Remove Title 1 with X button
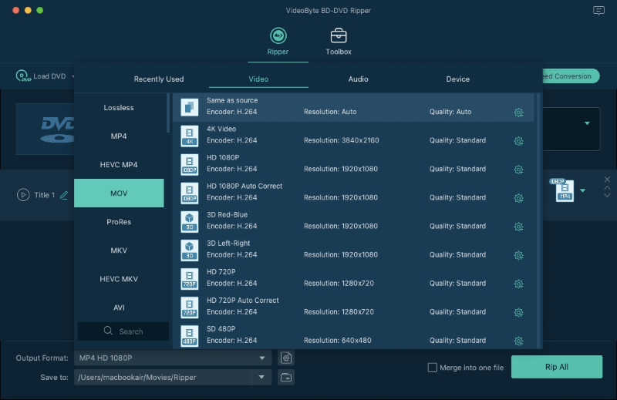 (607, 180)
